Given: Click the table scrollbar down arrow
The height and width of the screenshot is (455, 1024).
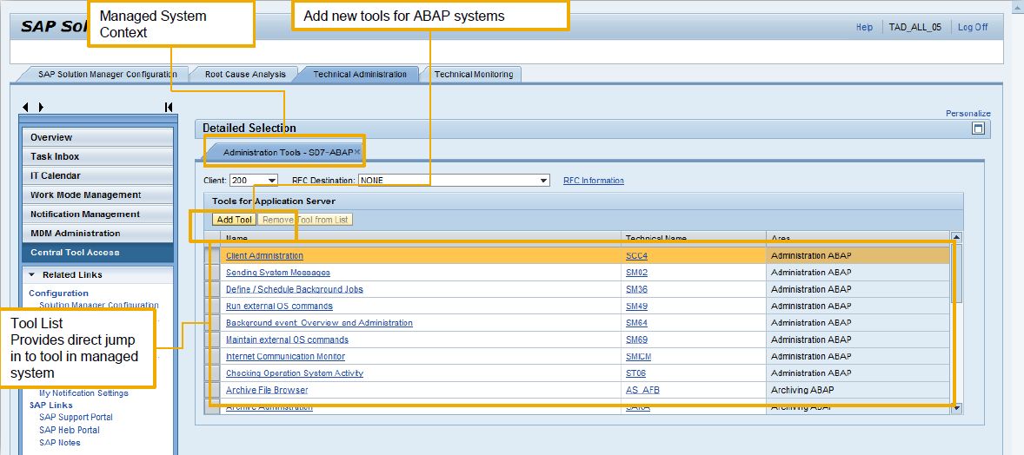Looking at the screenshot, I should 956,408.
